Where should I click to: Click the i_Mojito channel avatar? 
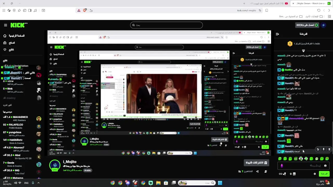55,165
